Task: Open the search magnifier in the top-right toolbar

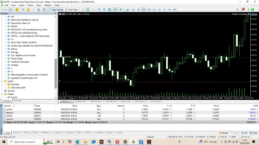Action: 237,10
